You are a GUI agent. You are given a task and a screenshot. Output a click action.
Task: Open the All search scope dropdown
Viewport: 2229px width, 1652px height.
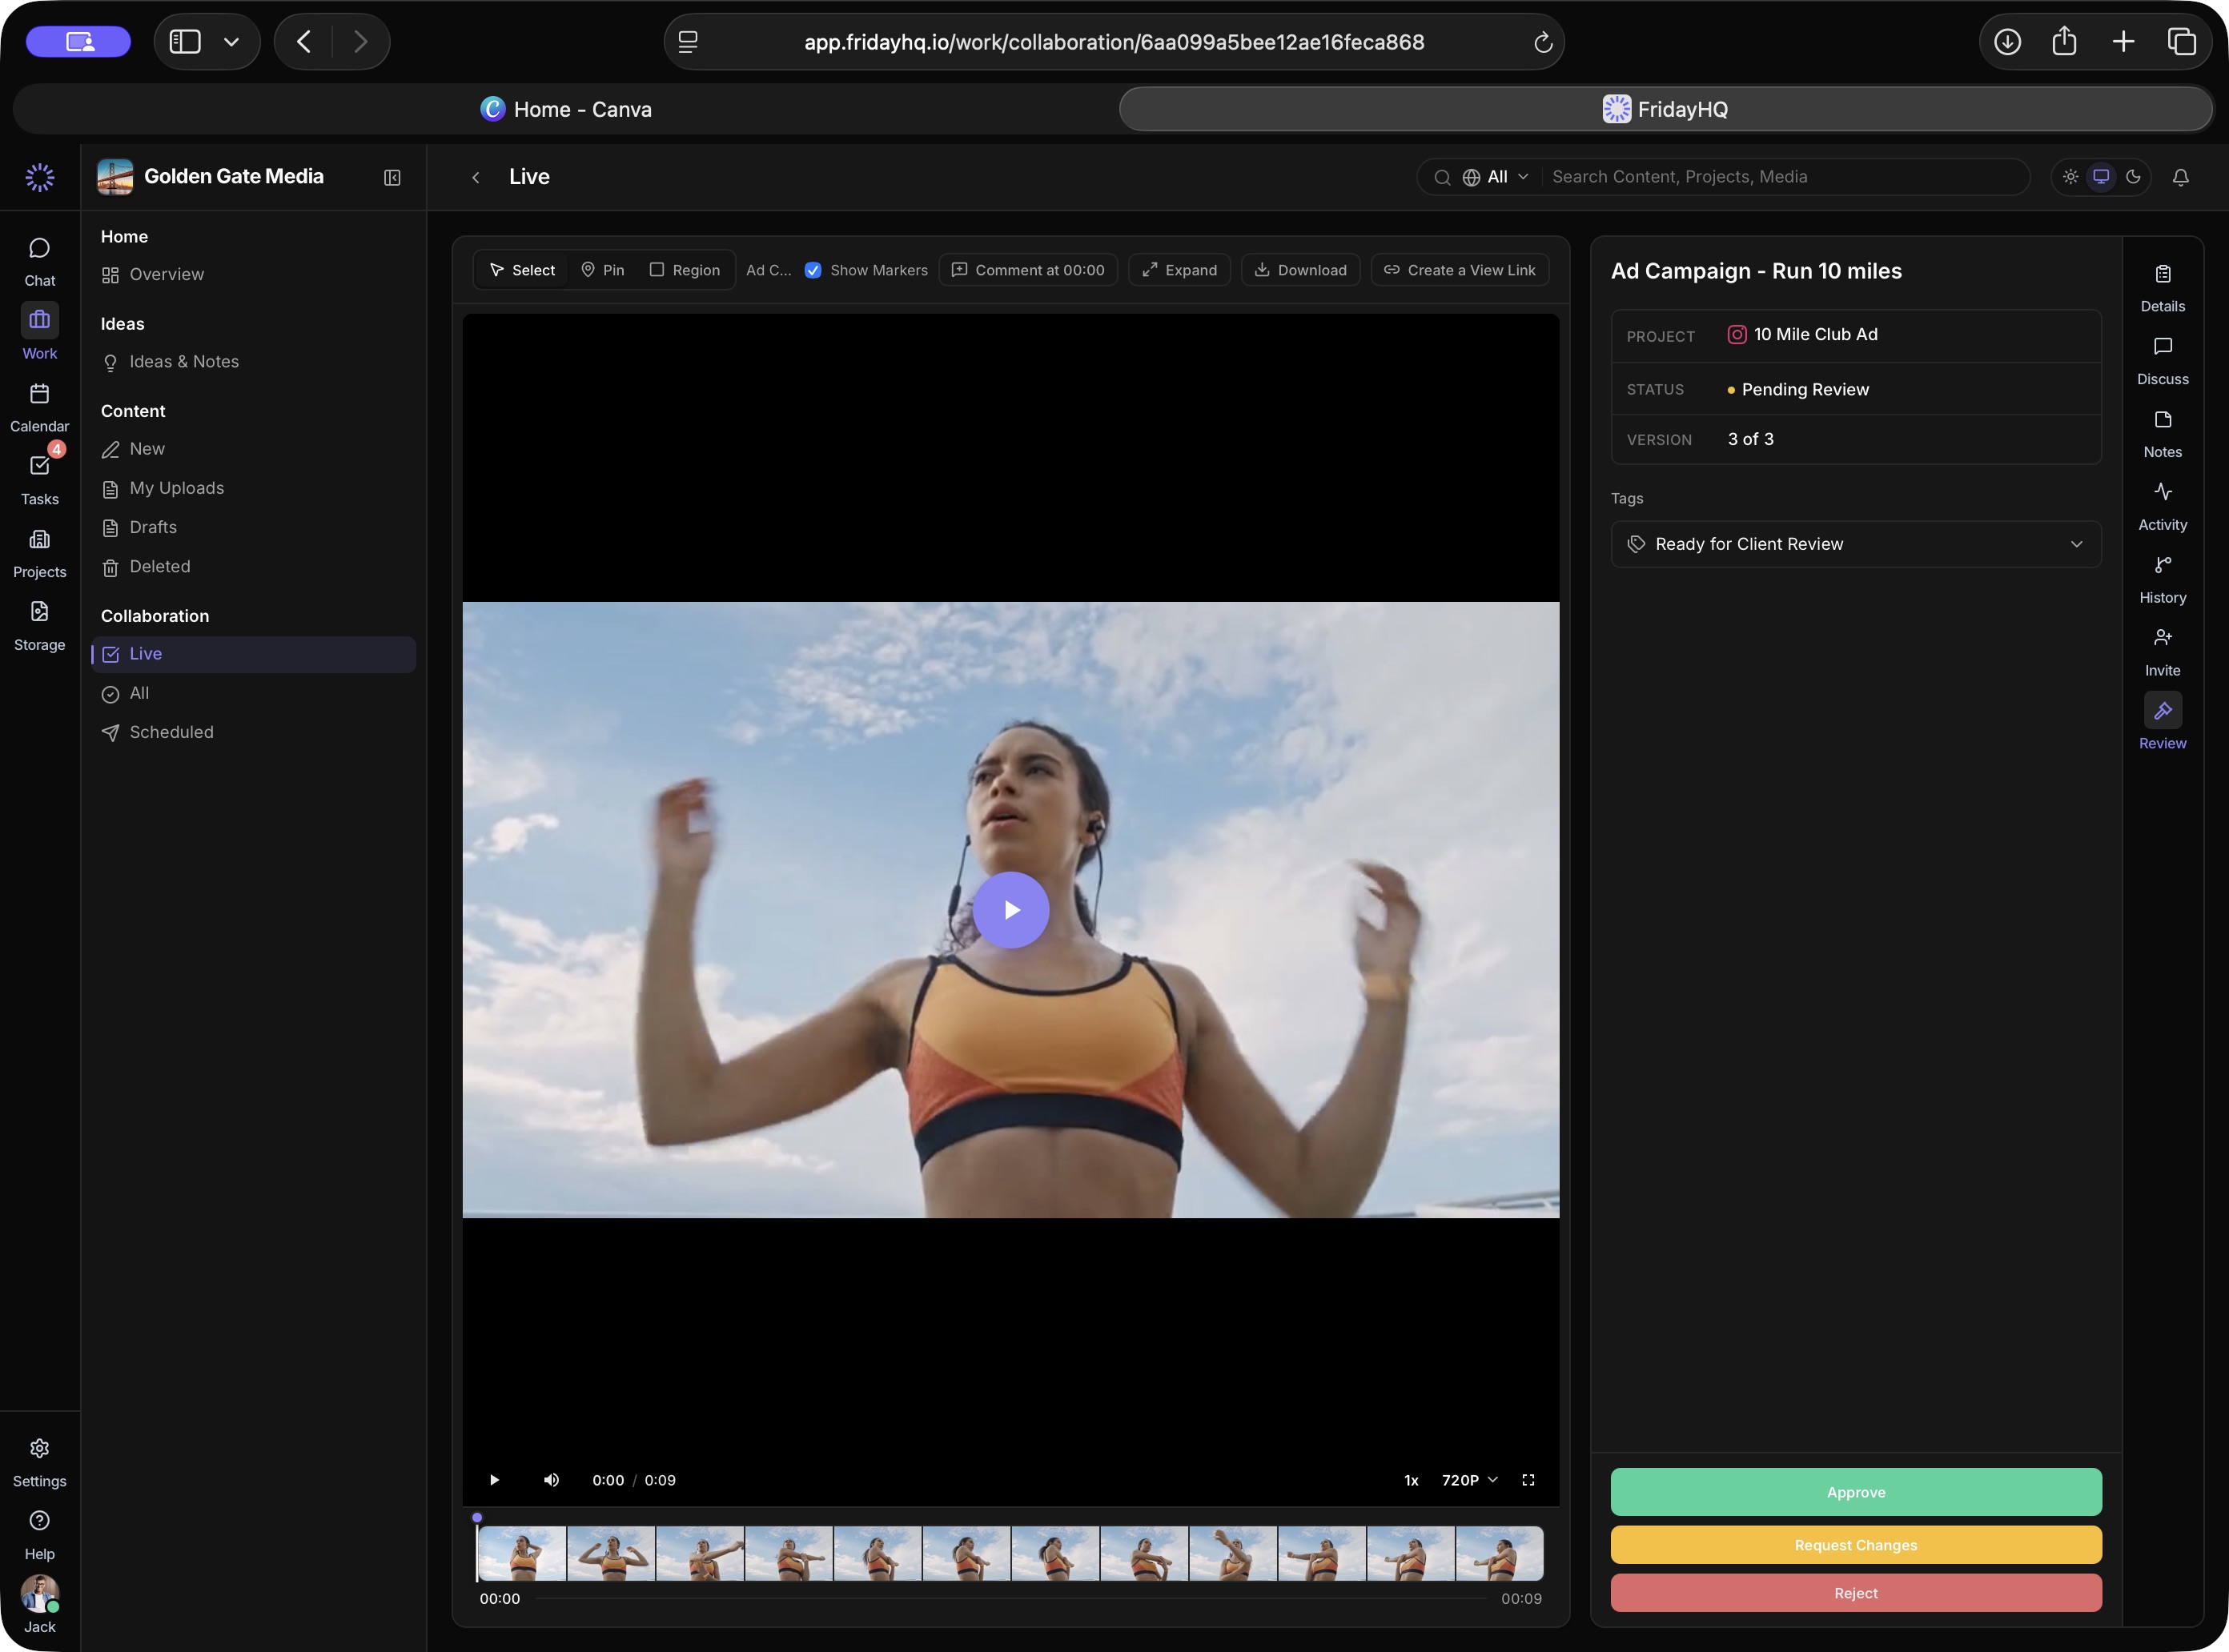coord(1496,177)
